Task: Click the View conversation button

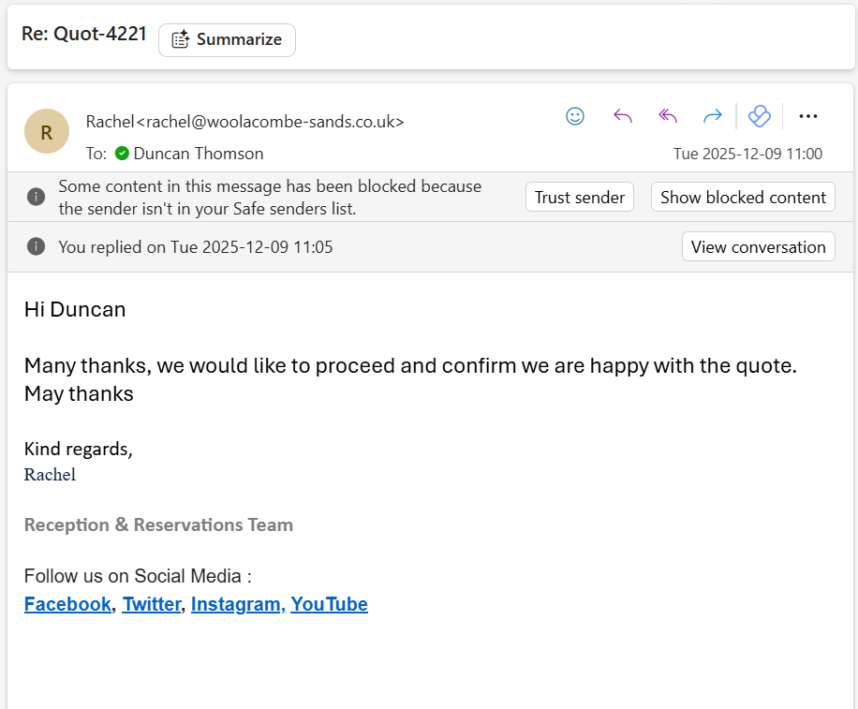Action: (x=758, y=246)
